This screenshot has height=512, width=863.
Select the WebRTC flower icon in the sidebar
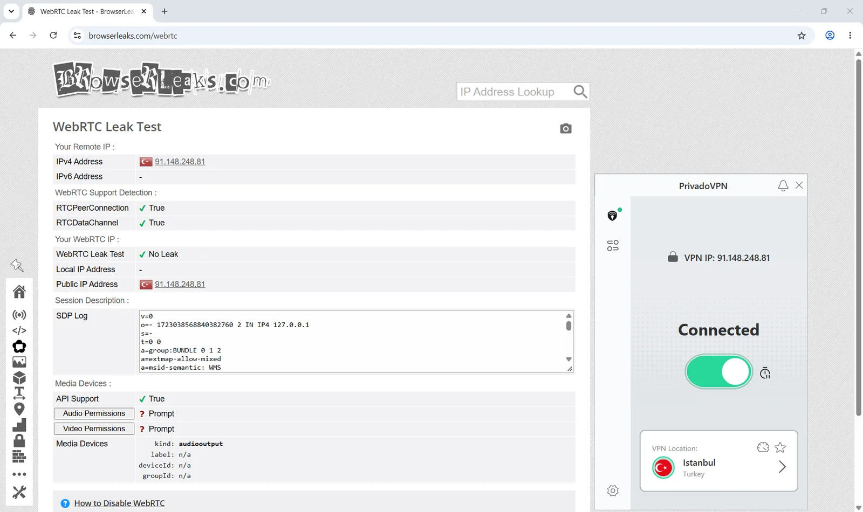click(x=19, y=346)
